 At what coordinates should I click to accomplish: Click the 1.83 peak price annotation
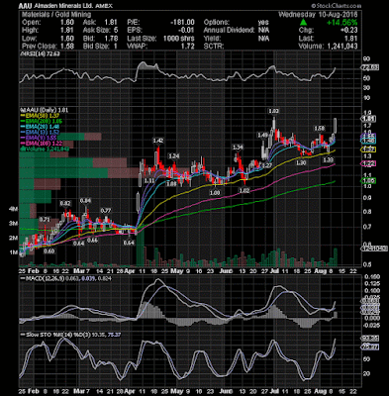pos(273,112)
